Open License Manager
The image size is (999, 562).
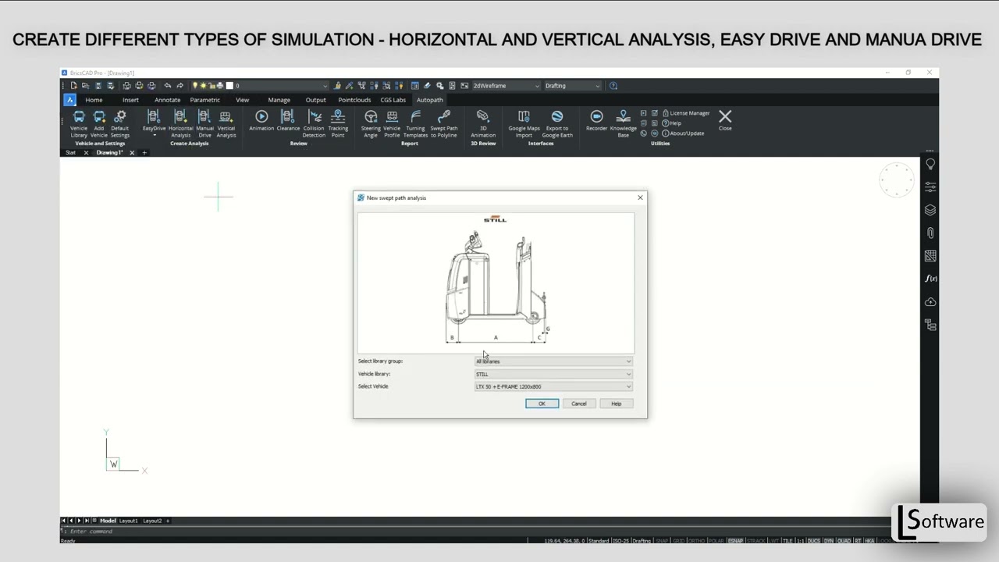685,113
